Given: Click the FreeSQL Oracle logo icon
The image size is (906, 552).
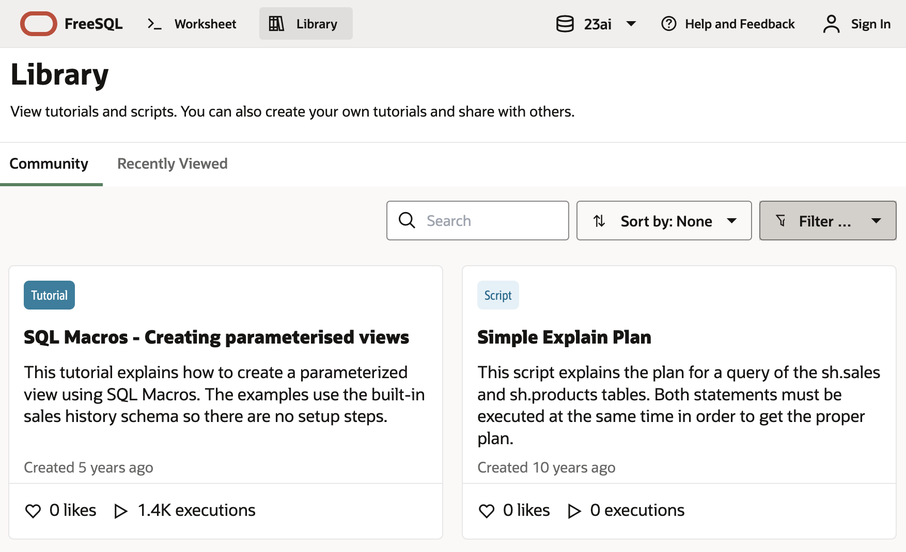Looking at the screenshot, I should click(x=38, y=24).
